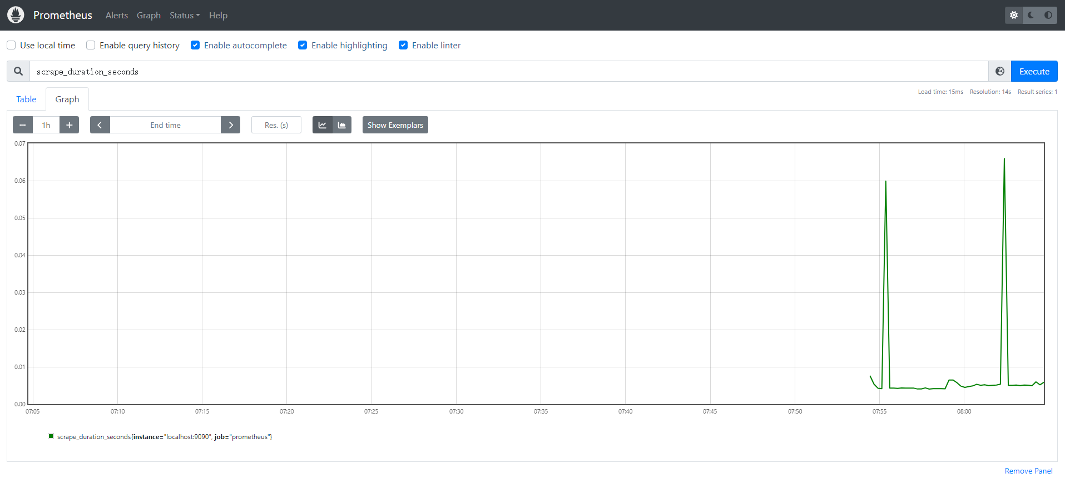The height and width of the screenshot is (483, 1065).
Task: Disable the autocomplete checkbox
Action: pyautogui.click(x=195, y=45)
